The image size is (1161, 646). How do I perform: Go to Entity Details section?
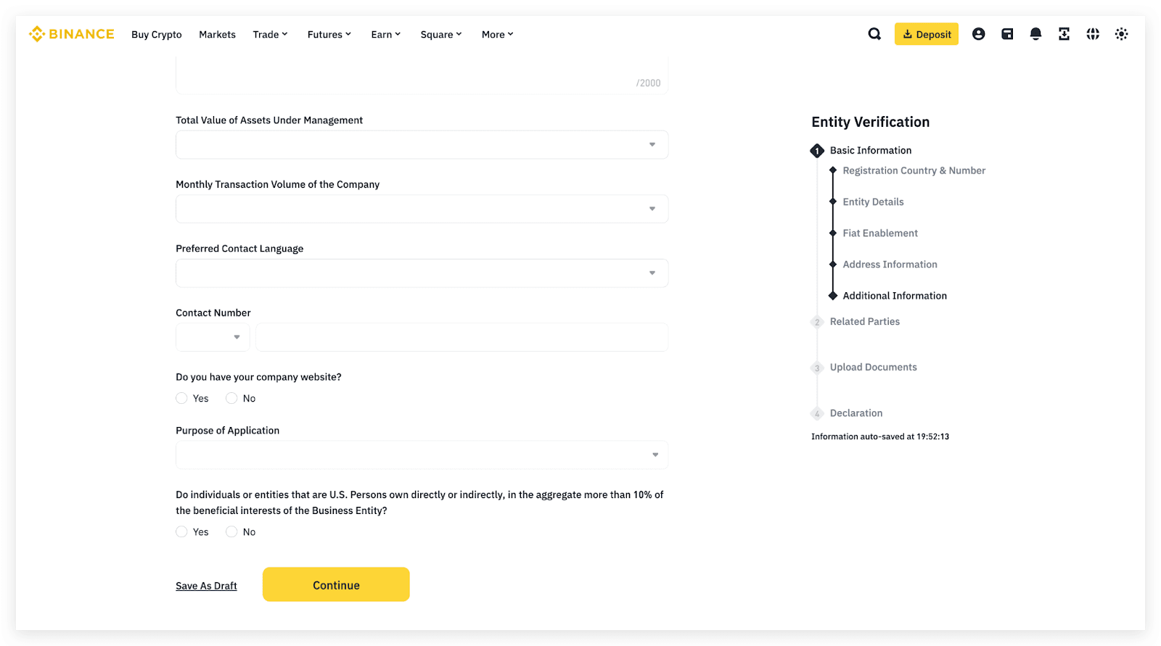click(x=873, y=202)
